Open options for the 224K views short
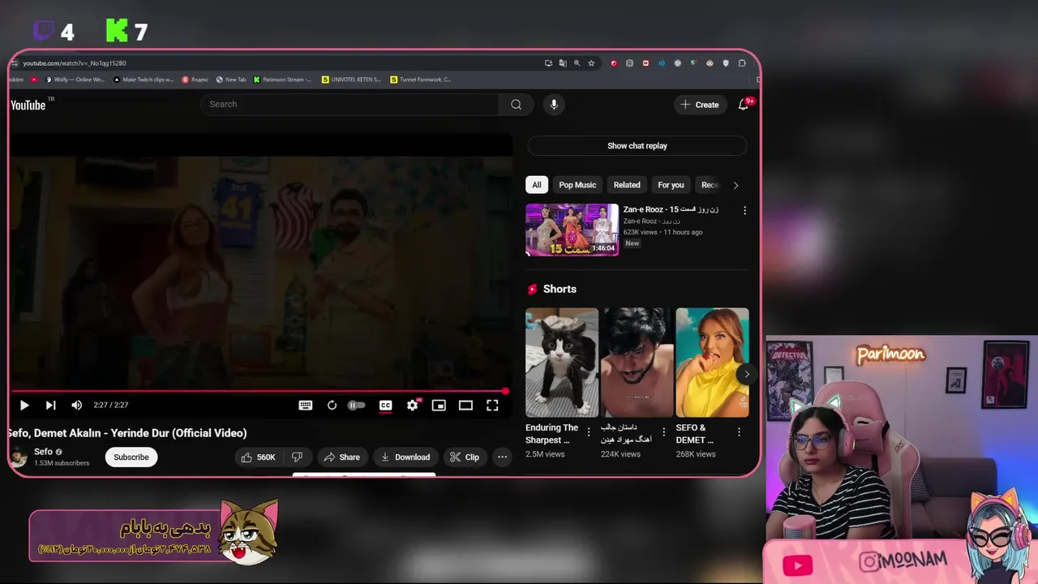The width and height of the screenshot is (1038, 584). point(663,432)
